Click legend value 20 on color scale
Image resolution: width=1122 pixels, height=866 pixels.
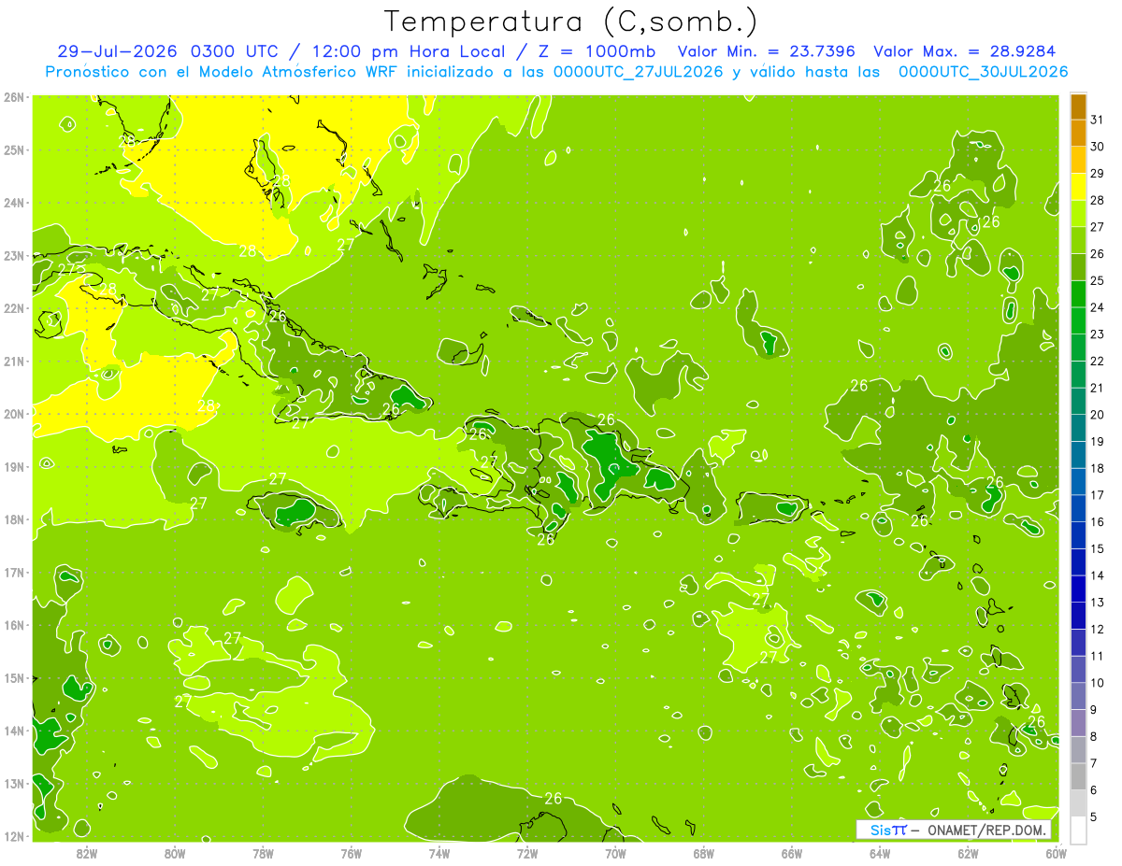pos(1098,415)
